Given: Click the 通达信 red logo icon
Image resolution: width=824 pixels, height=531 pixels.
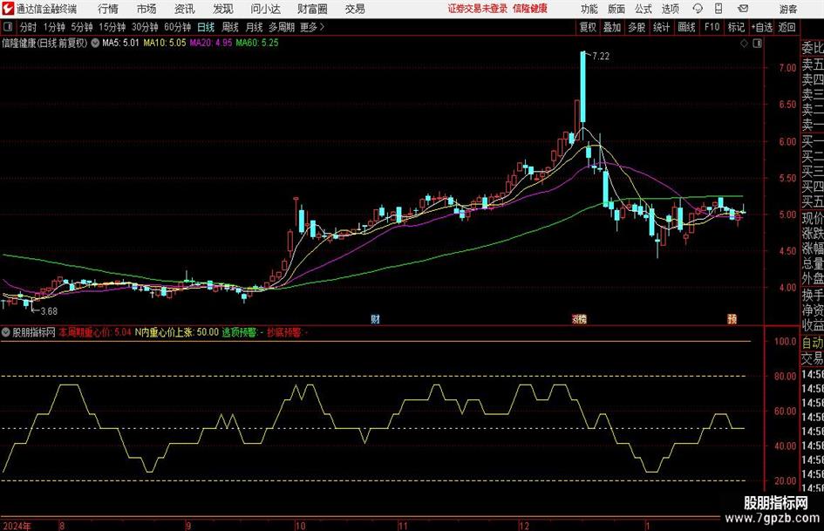Looking at the screenshot, I should click(x=8, y=9).
